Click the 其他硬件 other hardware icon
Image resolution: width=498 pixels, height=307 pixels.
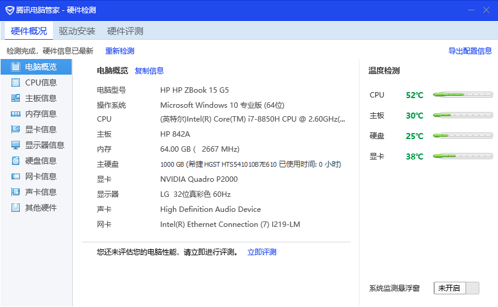coord(15,208)
